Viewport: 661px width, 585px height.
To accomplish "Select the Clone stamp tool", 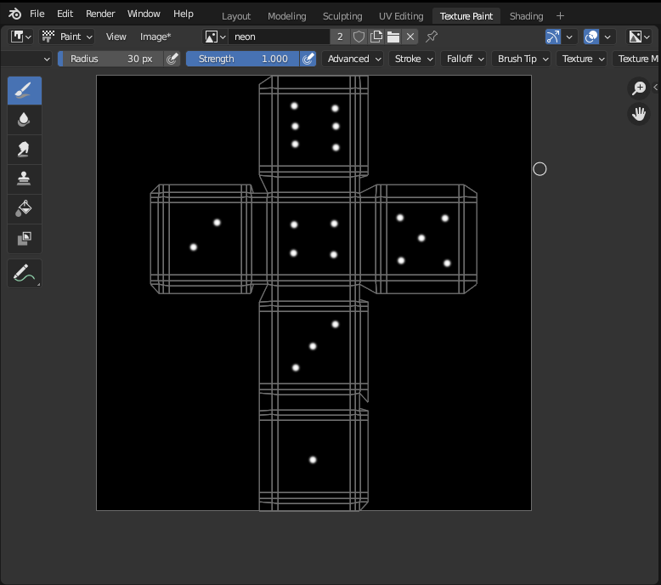I will click(25, 179).
